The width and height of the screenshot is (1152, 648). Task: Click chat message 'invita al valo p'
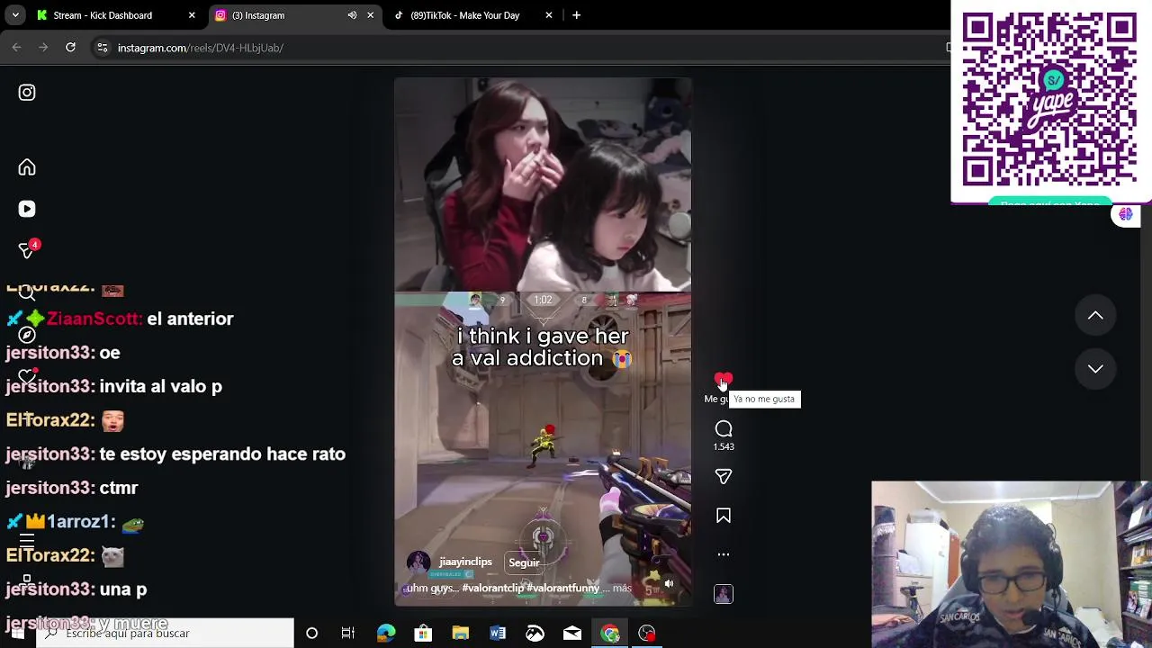tap(160, 386)
